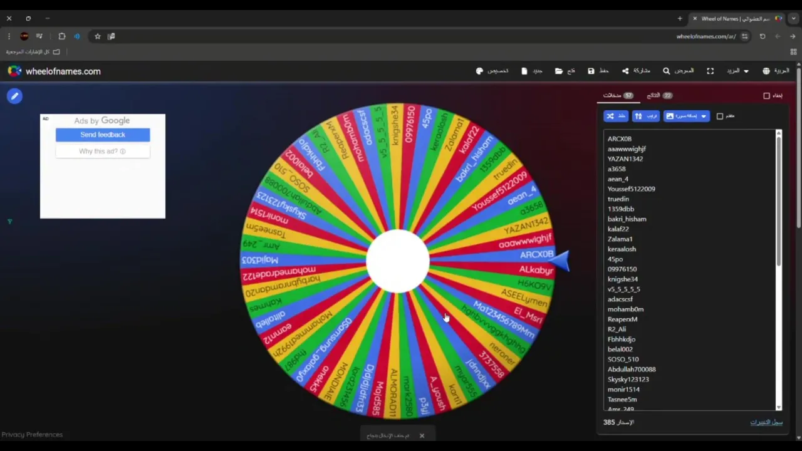Enter fullscreen mode via the header icon
This screenshot has width=802, height=451.
coord(711,71)
